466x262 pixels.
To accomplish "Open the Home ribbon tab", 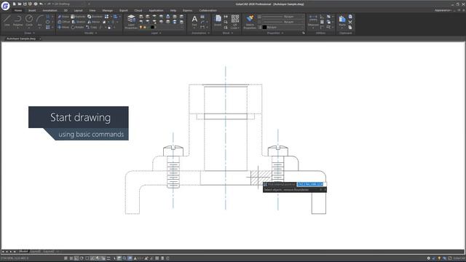I will (x=18, y=10).
